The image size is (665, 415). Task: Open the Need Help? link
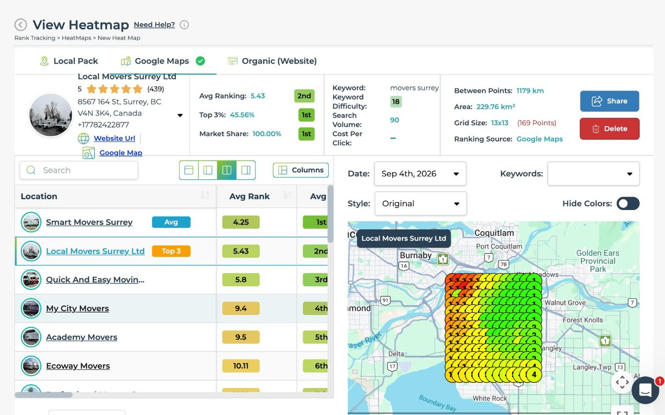[154, 25]
